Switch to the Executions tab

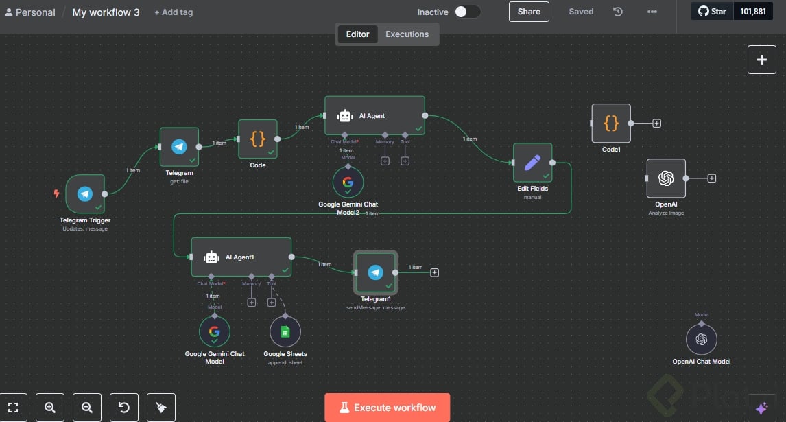pos(407,34)
